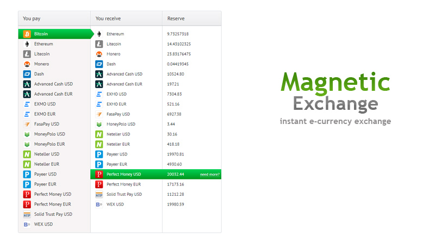
Task: Click the Monero icon in You pay column
Action: pyautogui.click(x=27, y=64)
